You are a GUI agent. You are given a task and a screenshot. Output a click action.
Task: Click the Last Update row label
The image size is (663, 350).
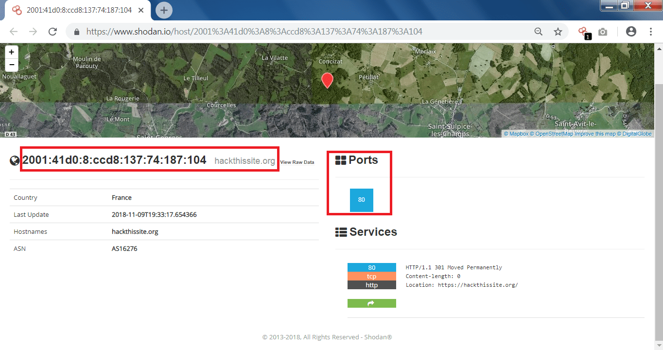pyautogui.click(x=31, y=215)
